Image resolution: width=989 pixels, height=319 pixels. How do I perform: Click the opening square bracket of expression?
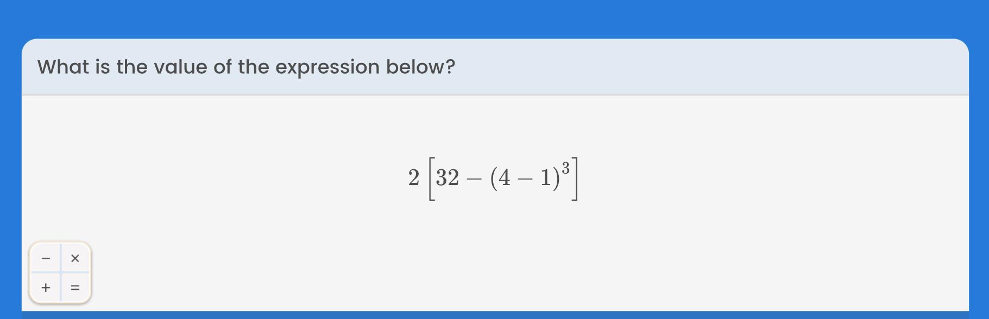[432, 178]
